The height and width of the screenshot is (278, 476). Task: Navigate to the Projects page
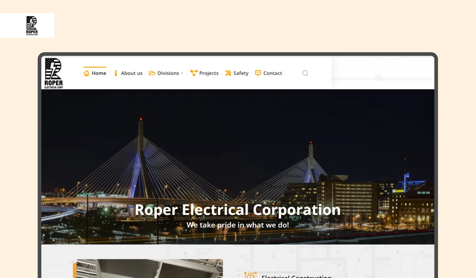[x=209, y=73]
